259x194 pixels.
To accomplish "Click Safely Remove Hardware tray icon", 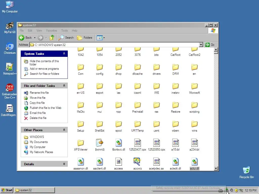I will click(x=227, y=190).
